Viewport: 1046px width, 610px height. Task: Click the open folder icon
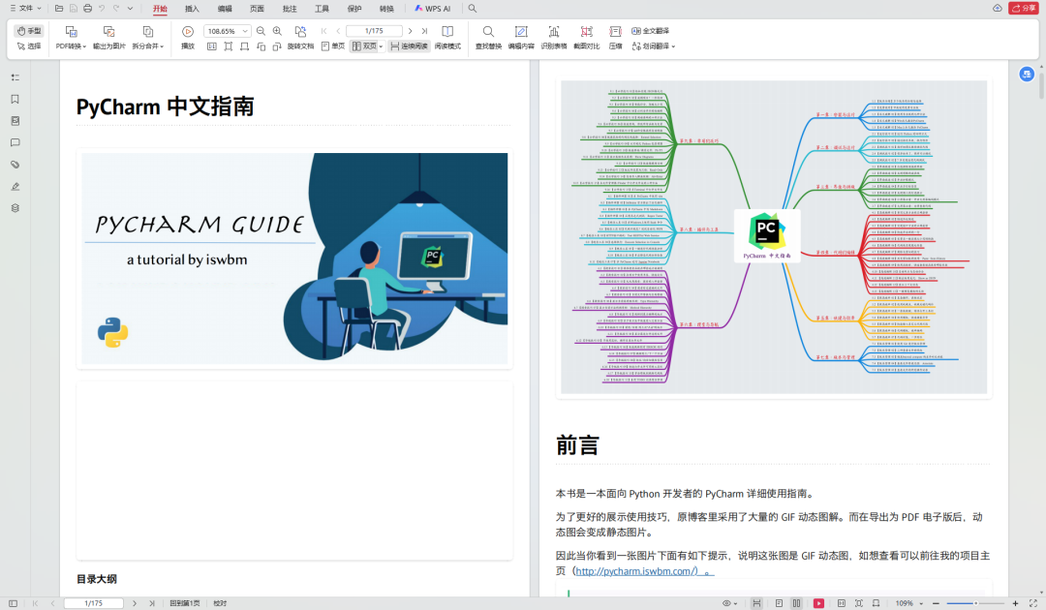pos(59,9)
